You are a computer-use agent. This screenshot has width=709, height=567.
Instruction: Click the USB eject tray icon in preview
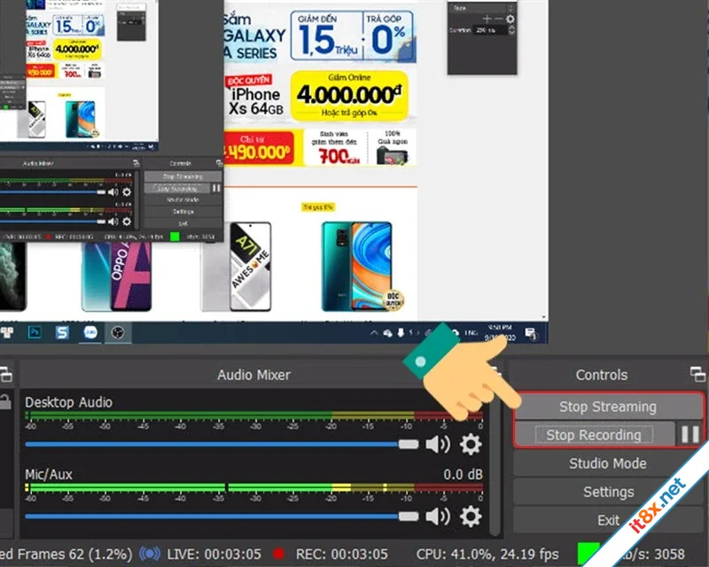pyautogui.click(x=401, y=333)
